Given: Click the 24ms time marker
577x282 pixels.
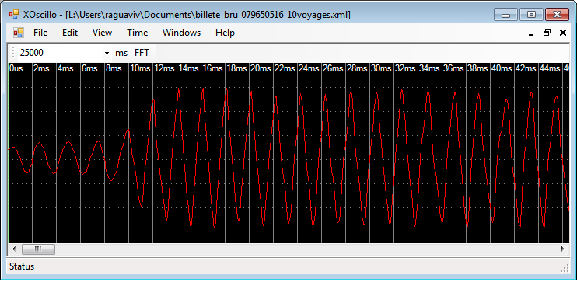Looking at the screenshot, I should (x=309, y=68).
